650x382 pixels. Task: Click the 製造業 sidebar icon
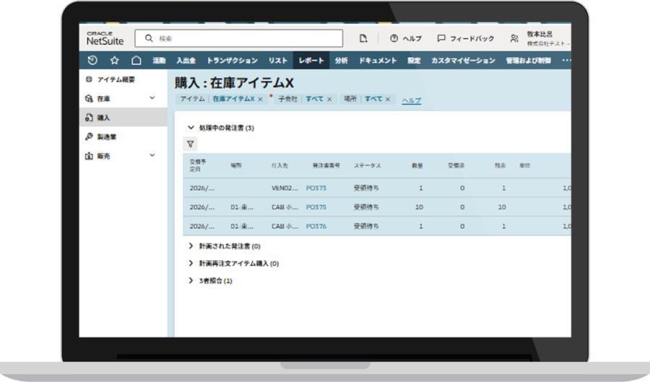coord(89,136)
